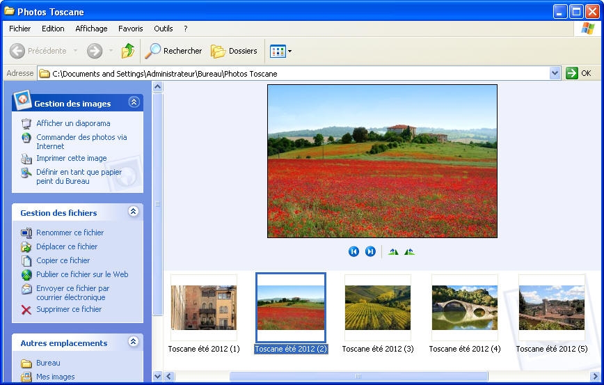Viewport: 604px width, 385px height.
Task: Click the OK go button
Action: tap(578, 73)
